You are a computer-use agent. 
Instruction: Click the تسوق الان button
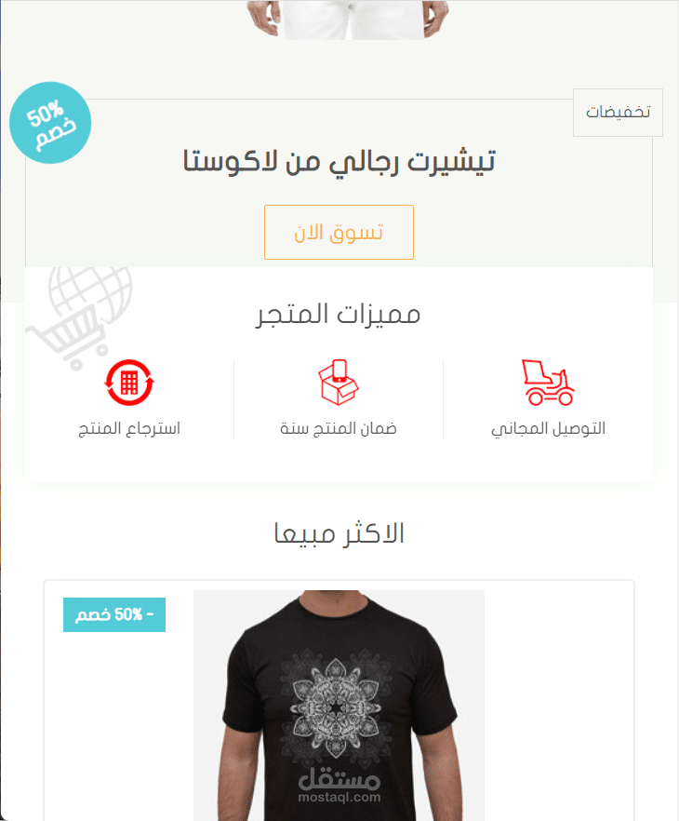coord(339,232)
